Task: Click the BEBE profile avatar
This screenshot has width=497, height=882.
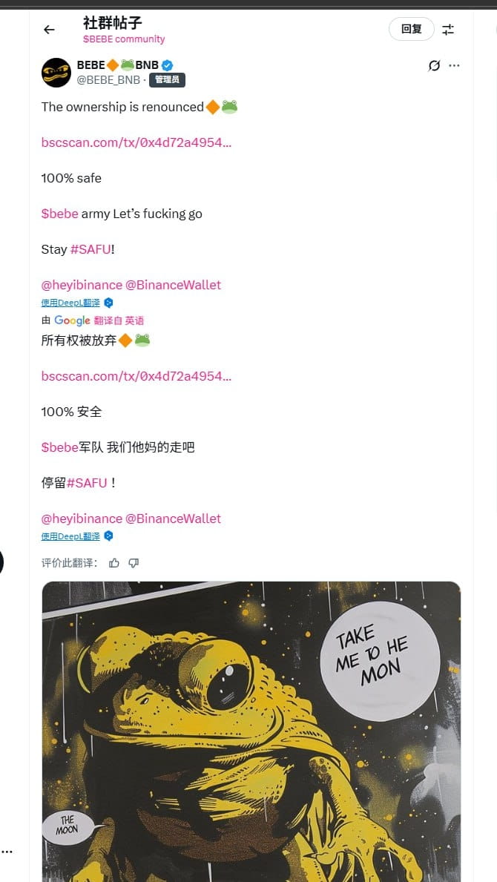Action: click(x=56, y=73)
